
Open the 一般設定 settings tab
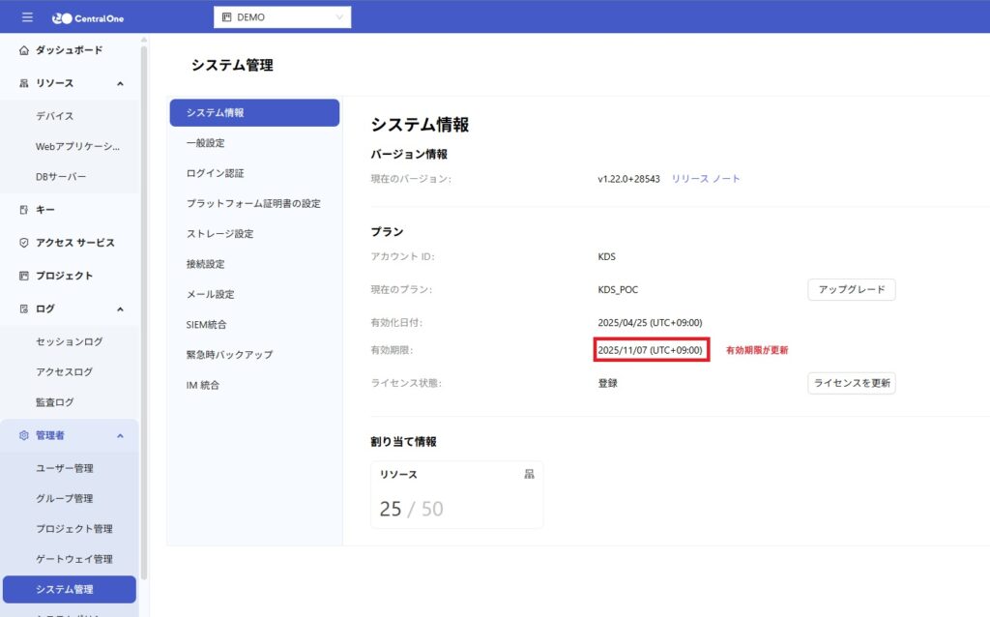[x=205, y=143]
